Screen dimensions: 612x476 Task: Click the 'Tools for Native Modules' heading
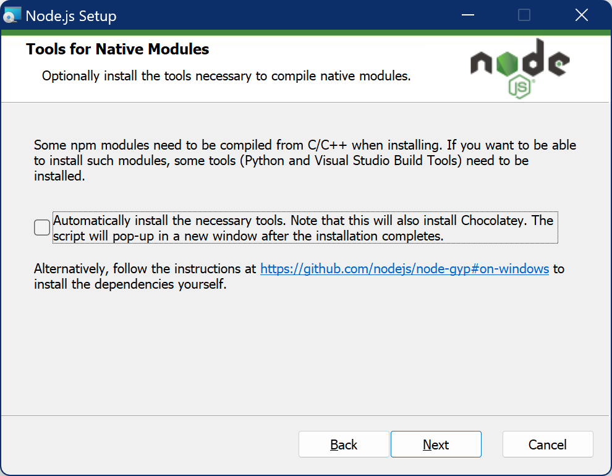point(117,49)
